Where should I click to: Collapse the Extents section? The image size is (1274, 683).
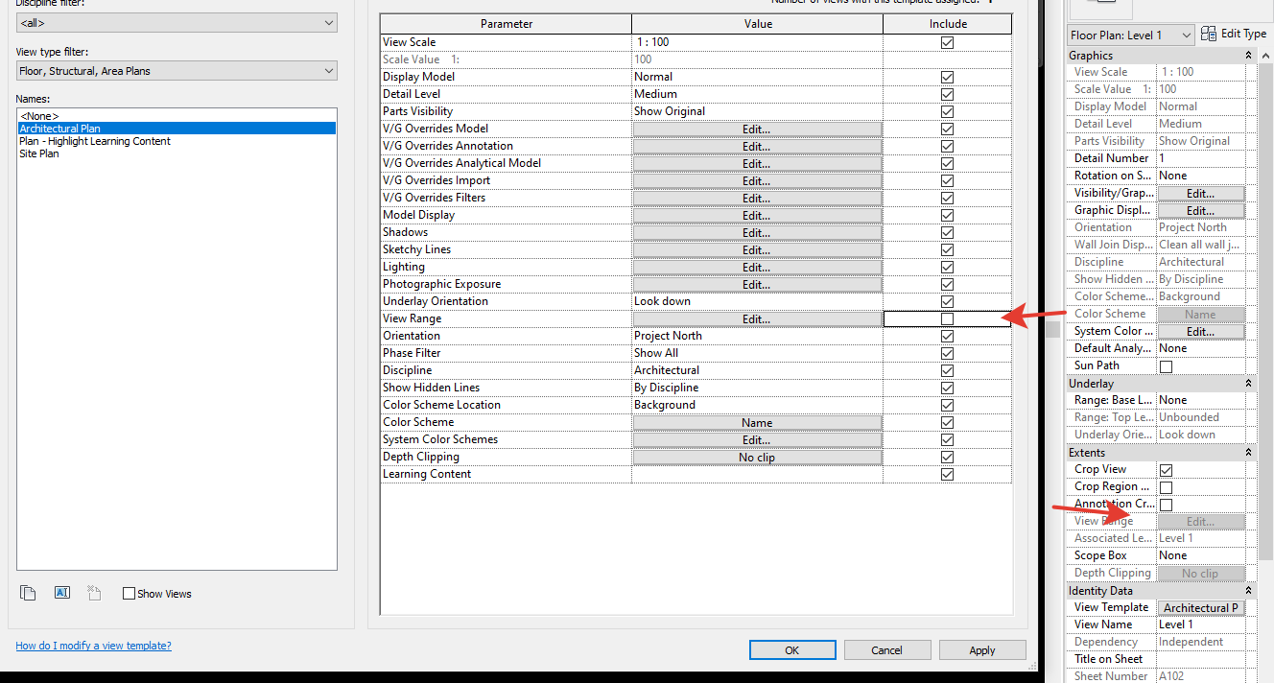[x=1247, y=452]
